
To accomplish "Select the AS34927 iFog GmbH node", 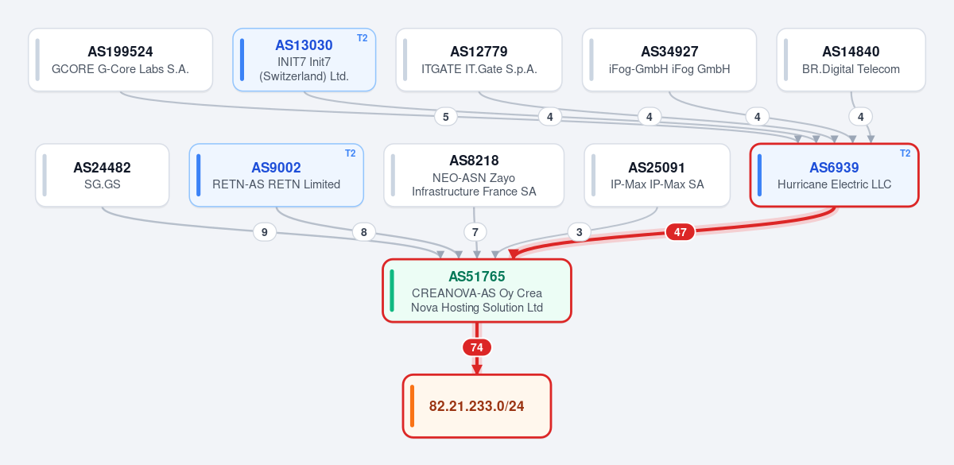I will coord(669,60).
